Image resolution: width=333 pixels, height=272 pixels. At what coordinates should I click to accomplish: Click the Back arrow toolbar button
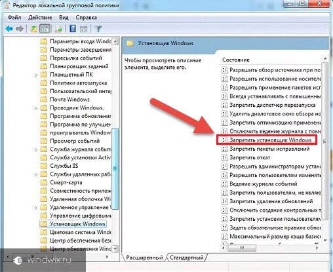(x=9, y=29)
